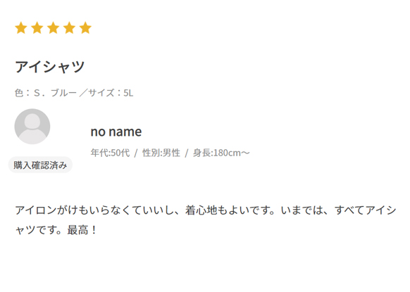Click the 身長:180cm～ height info
The width and height of the screenshot is (410, 292).
221,153
